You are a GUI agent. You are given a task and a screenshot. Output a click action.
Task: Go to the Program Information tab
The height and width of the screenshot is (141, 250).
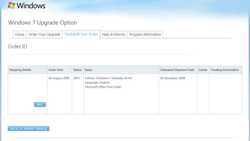[145, 35]
